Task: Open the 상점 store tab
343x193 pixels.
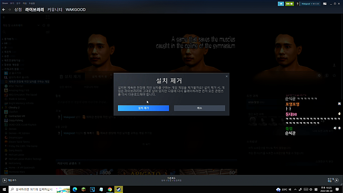Action: (18, 9)
